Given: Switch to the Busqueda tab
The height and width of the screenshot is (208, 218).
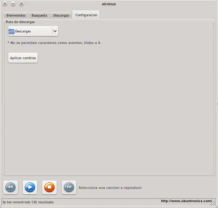Looking at the screenshot, I should 39,15.
